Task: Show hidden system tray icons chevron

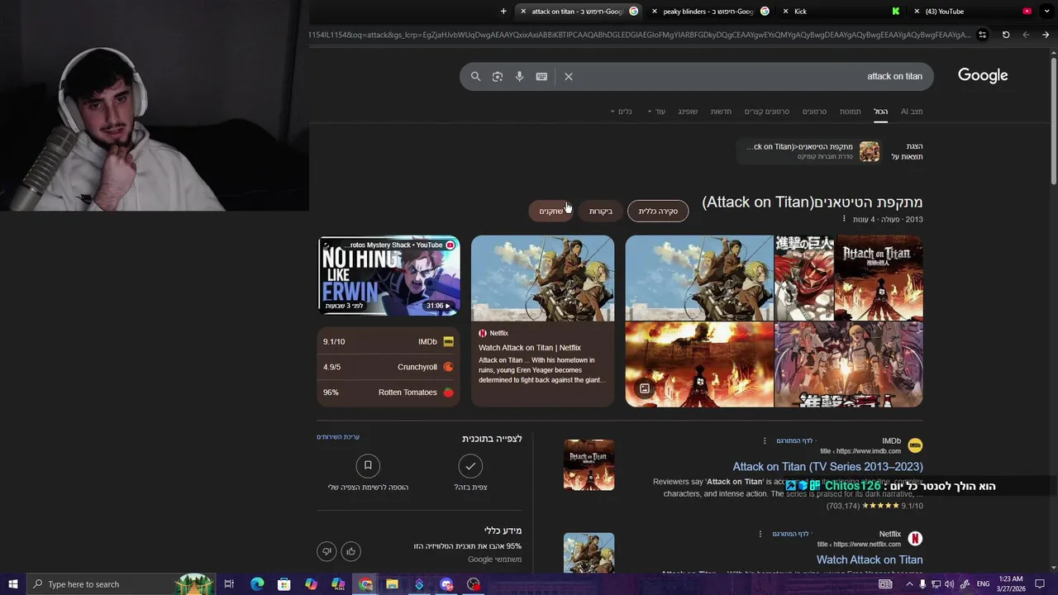Action: [x=909, y=584]
